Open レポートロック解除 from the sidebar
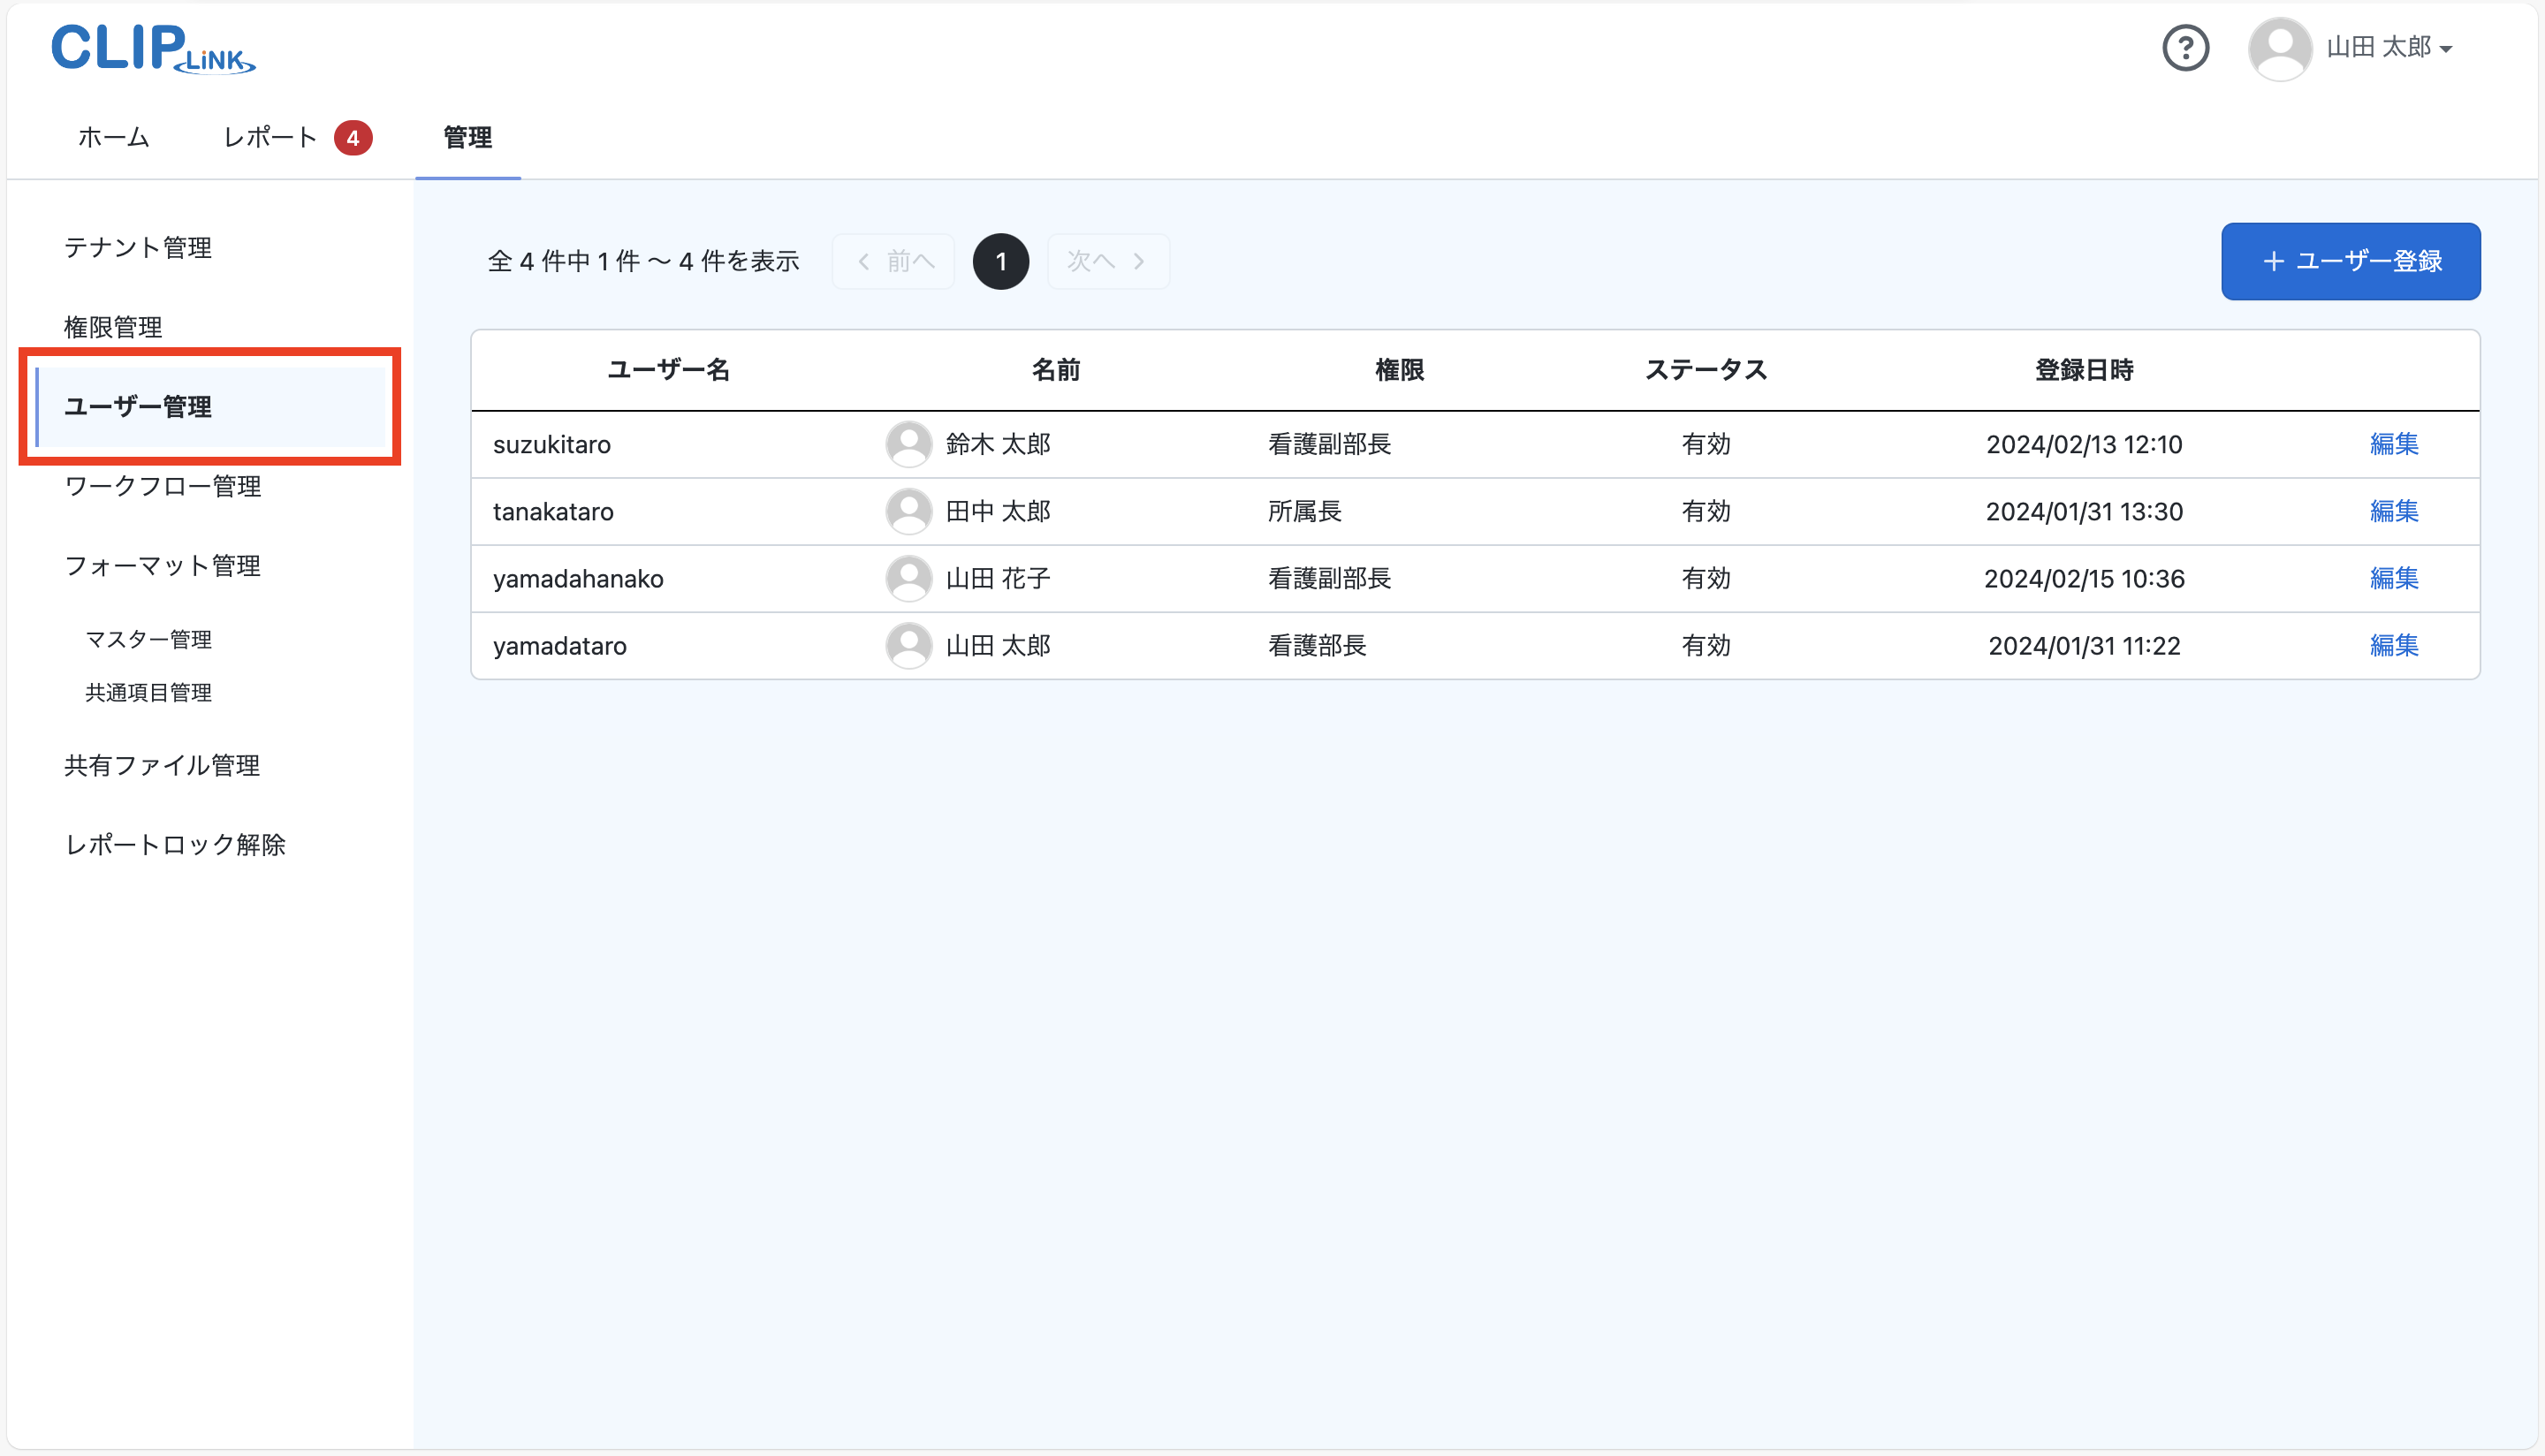 [175, 844]
